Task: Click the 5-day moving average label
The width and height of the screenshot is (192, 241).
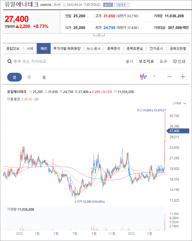Action: click(x=22, y=99)
